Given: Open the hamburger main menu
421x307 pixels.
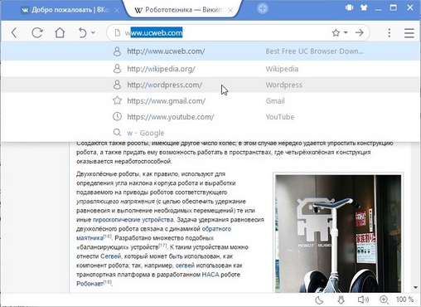Looking at the screenshot, I should click(x=409, y=33).
